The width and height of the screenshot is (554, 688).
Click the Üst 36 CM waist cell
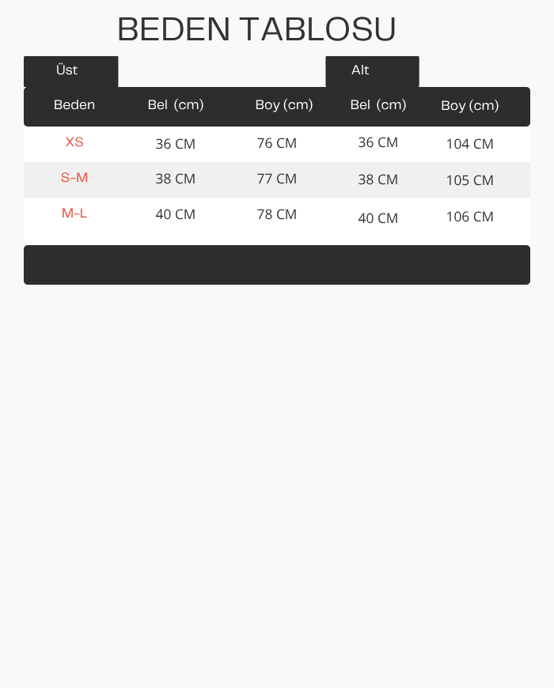(175, 144)
